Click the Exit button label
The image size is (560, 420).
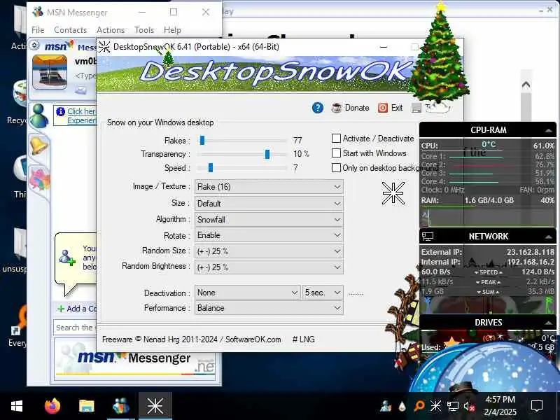[x=397, y=108]
